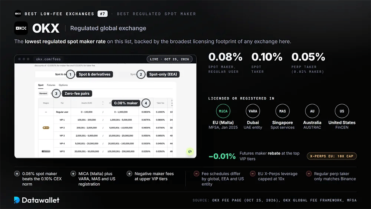Click the 'EU (Malta)' label
This screenshot has height=209, width=371.
point(223,123)
